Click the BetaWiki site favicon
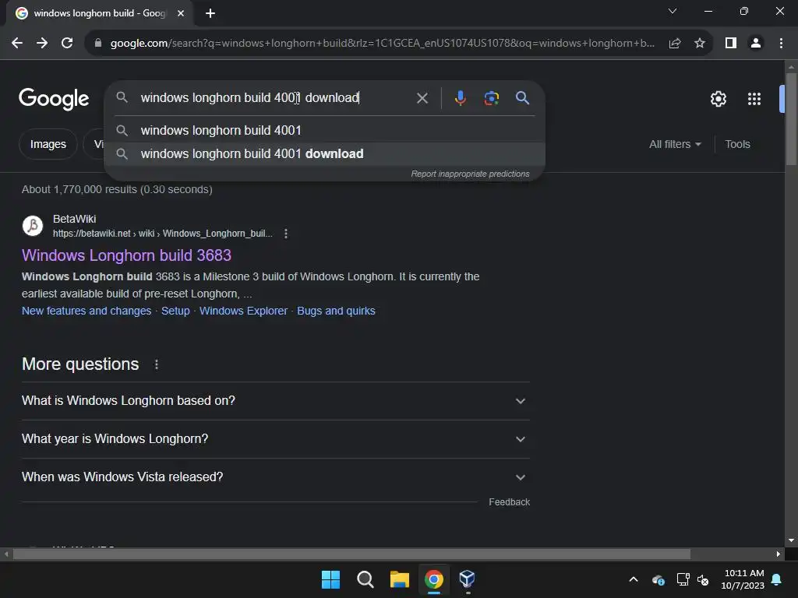798x598 pixels. tap(33, 226)
